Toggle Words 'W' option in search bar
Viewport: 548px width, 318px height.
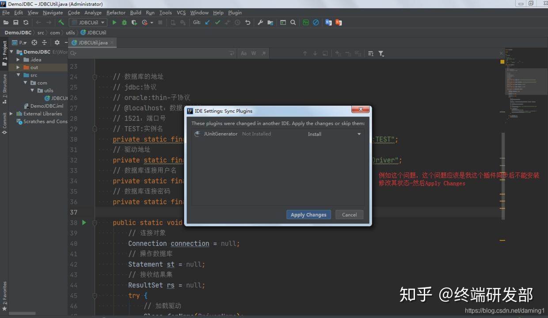pyautogui.click(x=254, y=53)
